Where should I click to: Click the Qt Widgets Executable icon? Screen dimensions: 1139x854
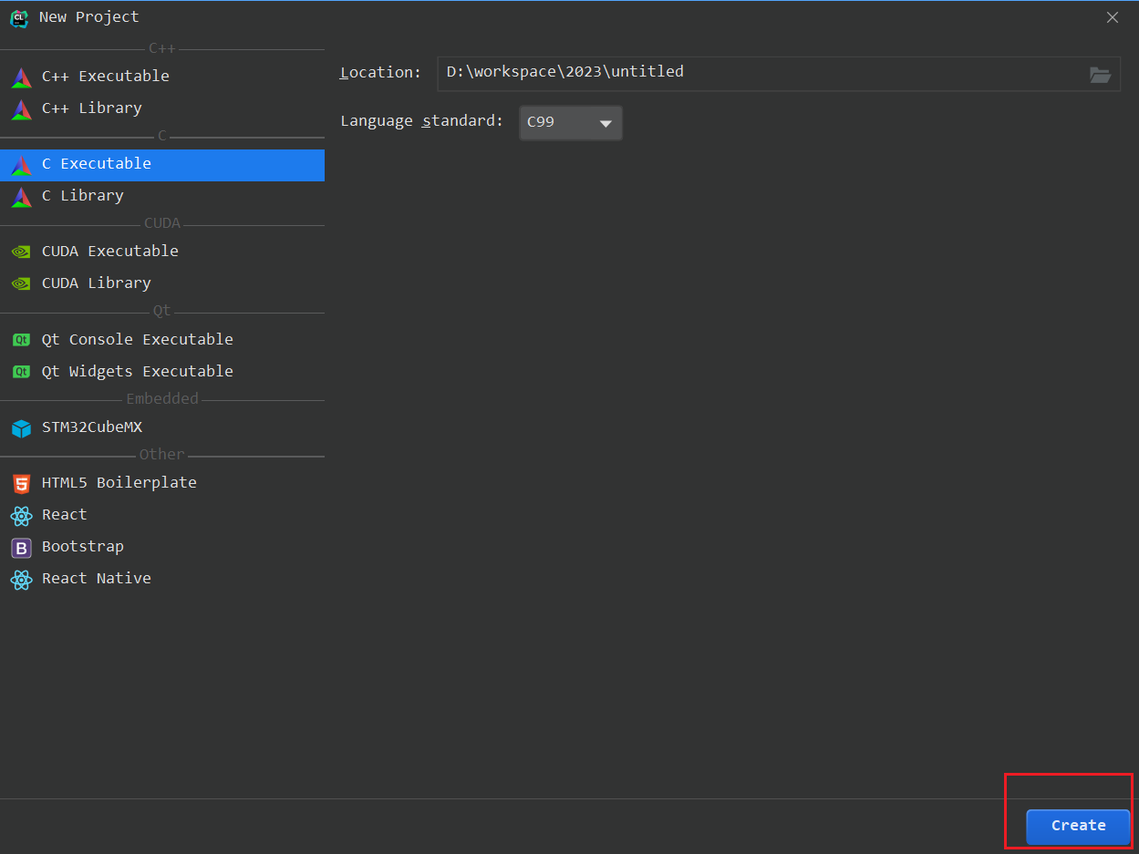click(x=21, y=372)
